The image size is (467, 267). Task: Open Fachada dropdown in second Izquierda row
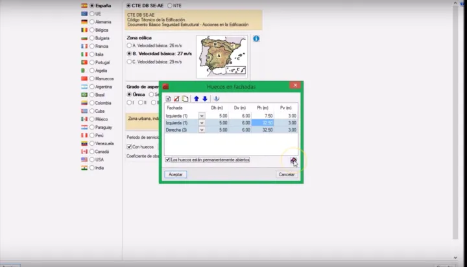pyautogui.click(x=202, y=122)
